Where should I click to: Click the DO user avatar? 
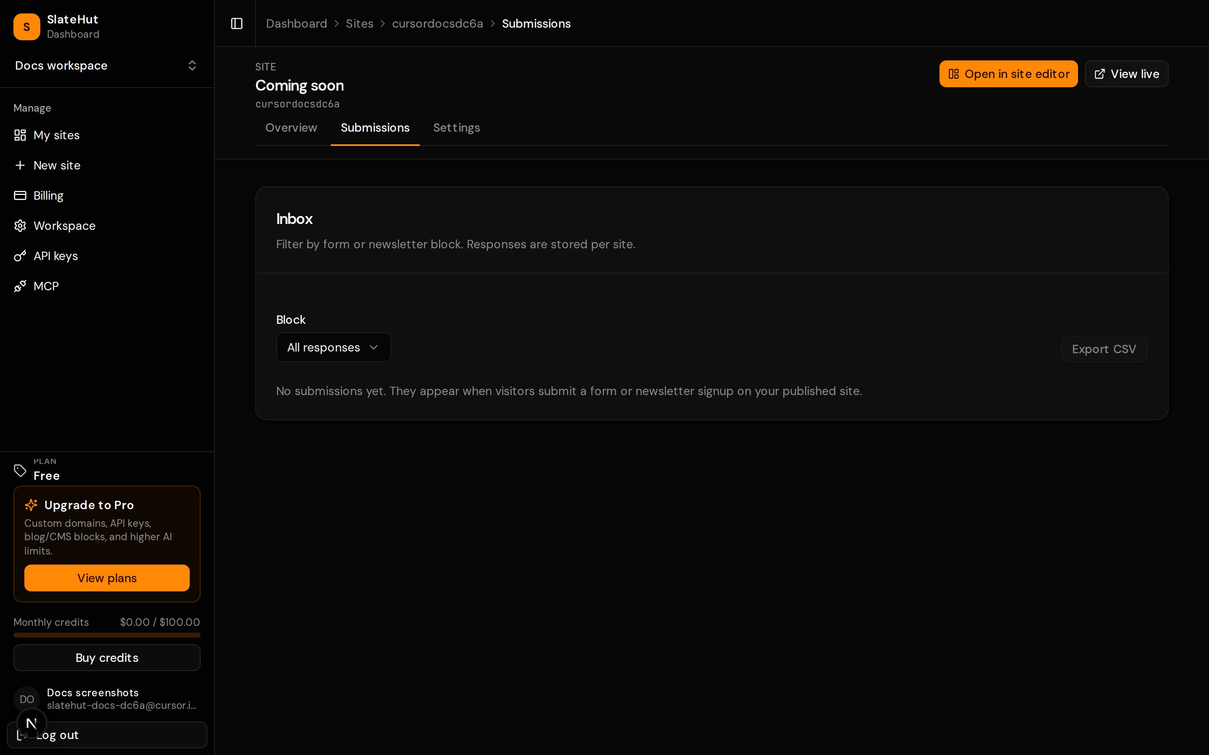[x=26, y=698]
